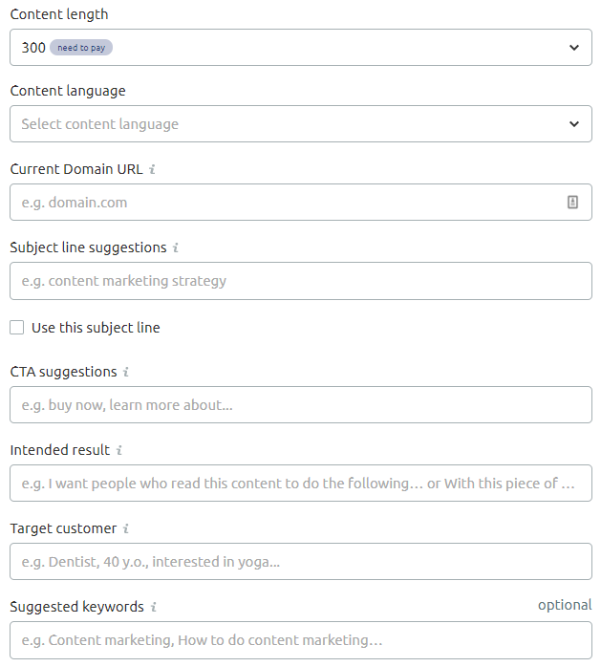Click the Use this subject line label

coord(96,328)
